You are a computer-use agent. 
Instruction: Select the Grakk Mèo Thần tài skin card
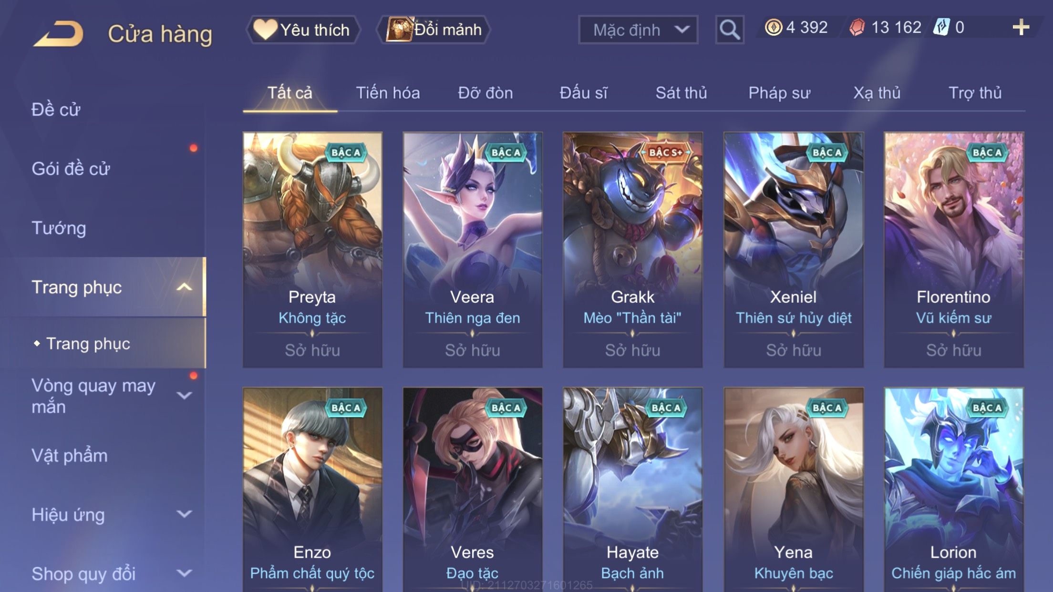pos(632,250)
